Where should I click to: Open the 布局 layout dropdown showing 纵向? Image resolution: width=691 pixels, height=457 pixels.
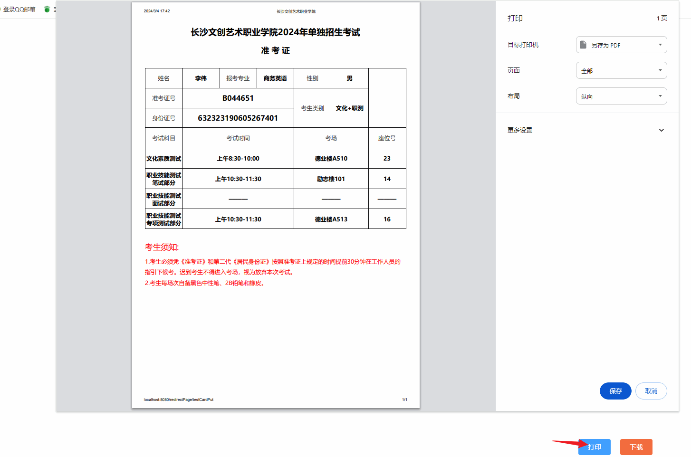[x=621, y=96]
